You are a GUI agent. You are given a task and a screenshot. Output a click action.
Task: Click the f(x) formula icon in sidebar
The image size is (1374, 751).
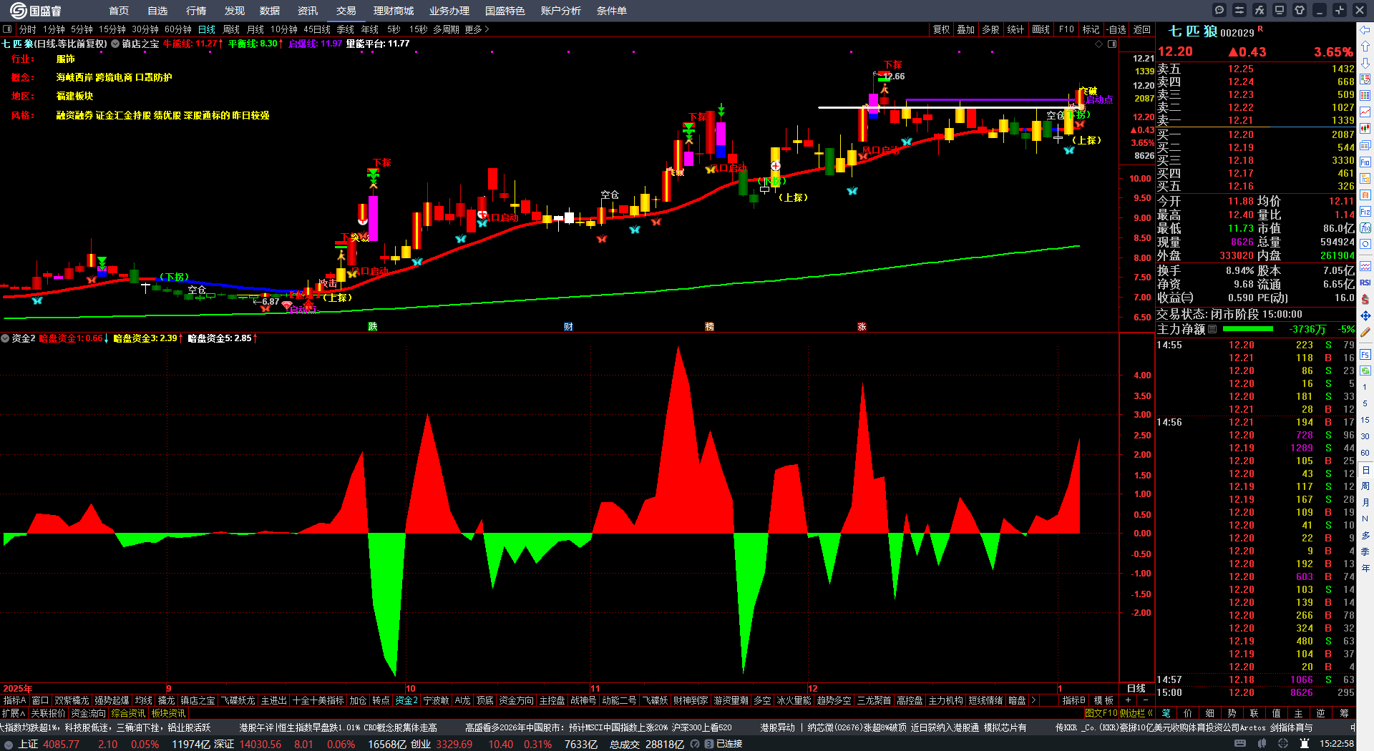click(x=1365, y=227)
